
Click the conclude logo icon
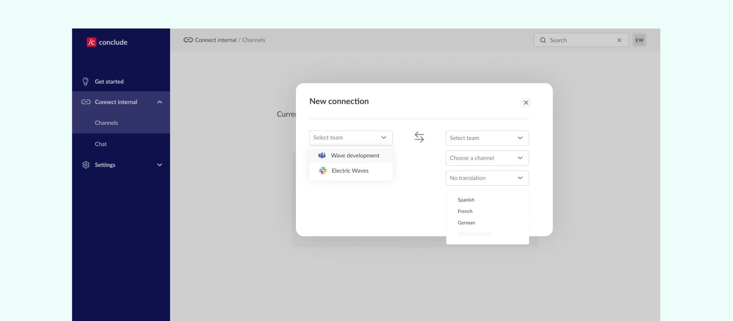coord(91,42)
